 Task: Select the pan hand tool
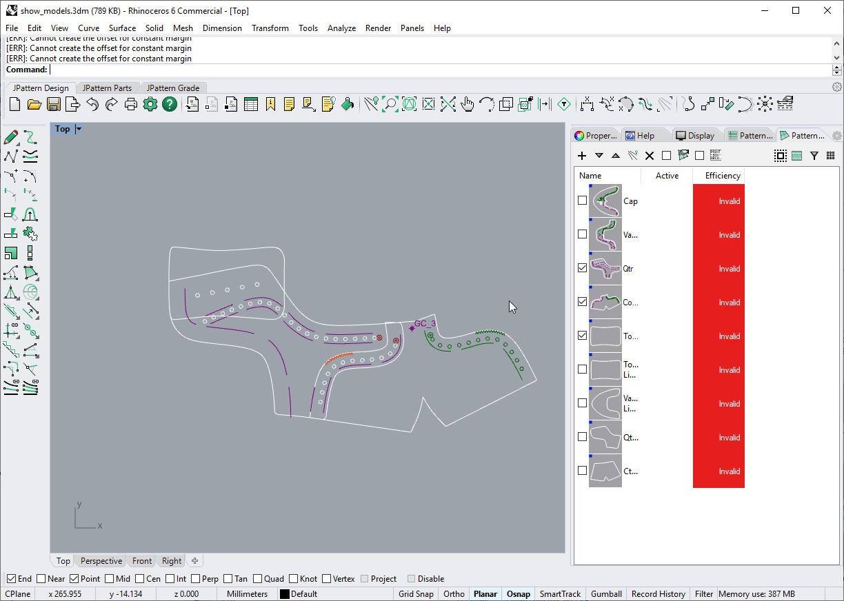point(468,104)
